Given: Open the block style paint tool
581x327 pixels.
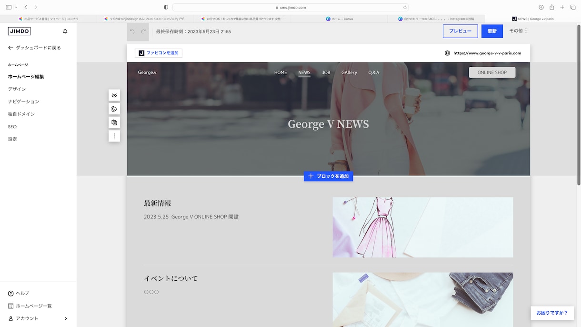Looking at the screenshot, I should pyautogui.click(x=114, y=109).
